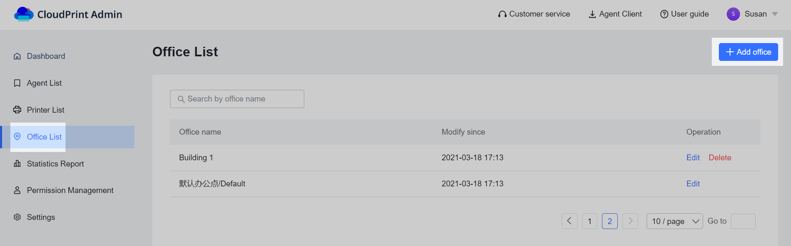Open the User guide help icon
Screen dimensions: 791x246
click(x=664, y=14)
